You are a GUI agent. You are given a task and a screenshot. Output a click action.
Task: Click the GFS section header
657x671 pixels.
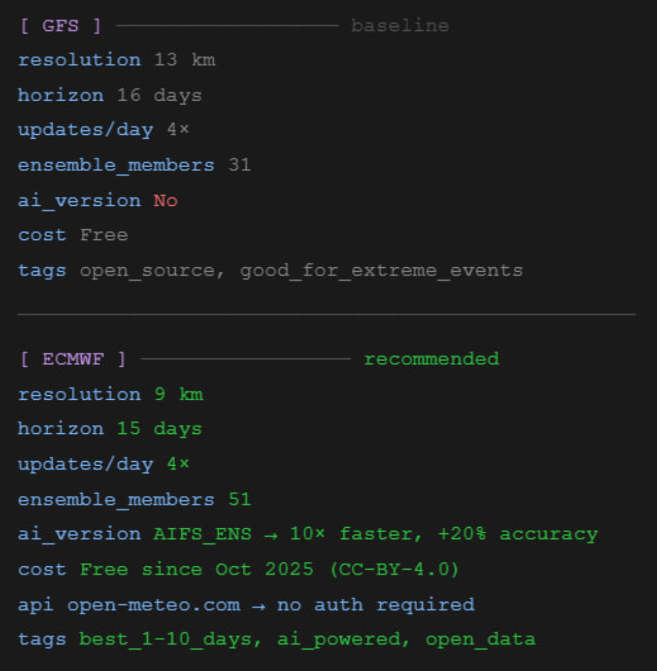(x=60, y=26)
